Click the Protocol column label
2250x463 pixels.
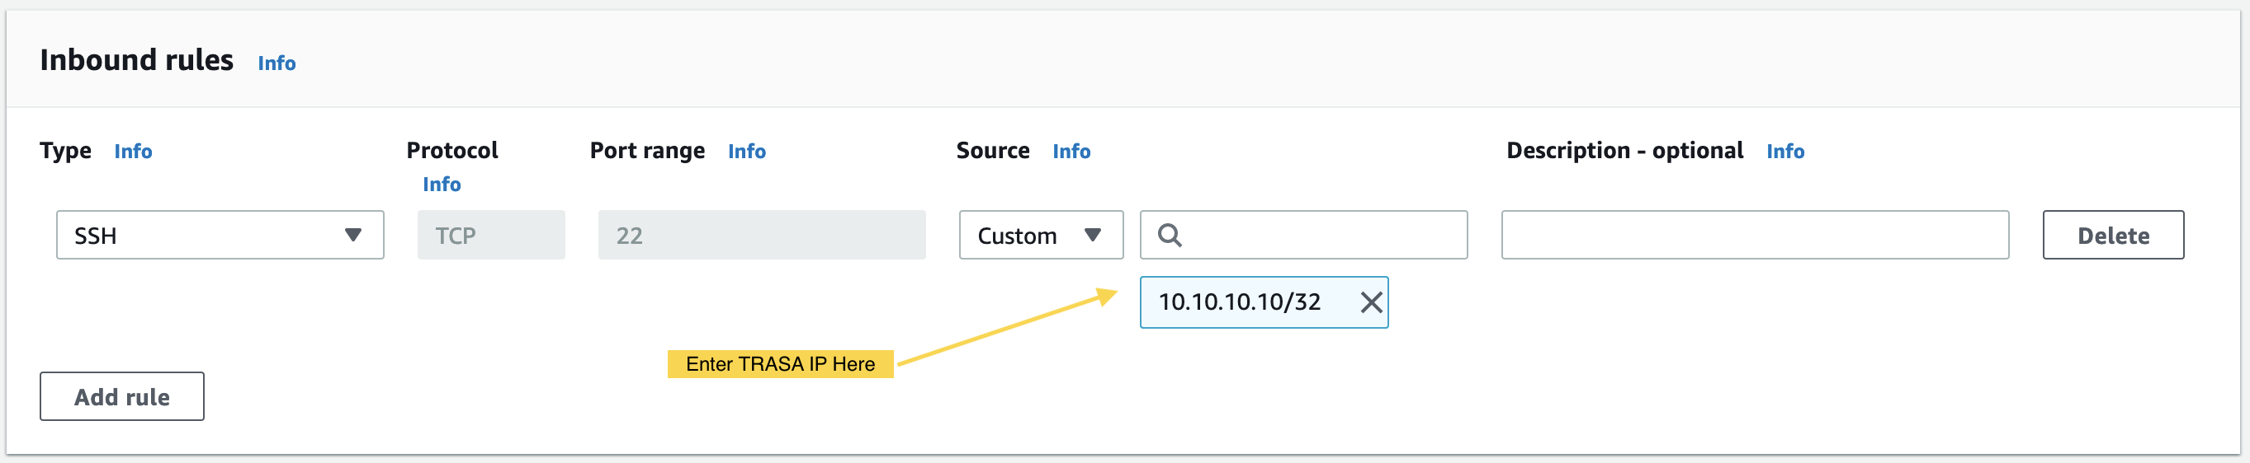click(452, 151)
